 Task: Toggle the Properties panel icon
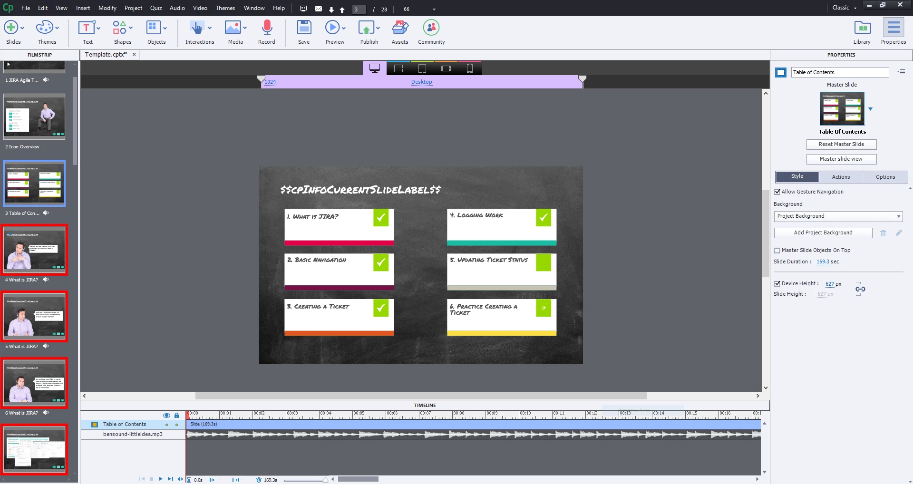click(894, 28)
